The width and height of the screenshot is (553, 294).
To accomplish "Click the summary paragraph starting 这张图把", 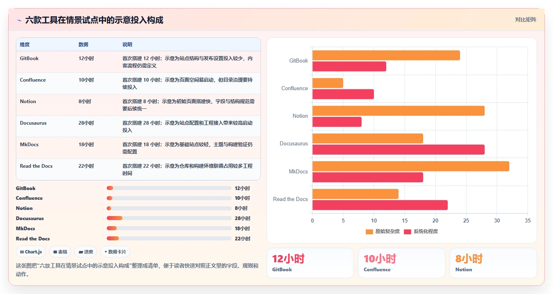I will 137,270.
